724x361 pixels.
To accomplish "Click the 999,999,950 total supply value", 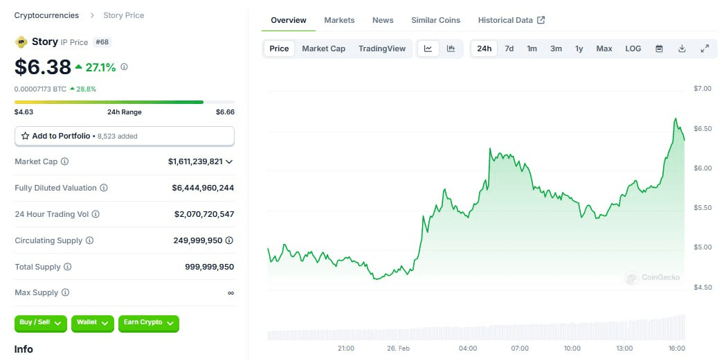I will 210,267.
